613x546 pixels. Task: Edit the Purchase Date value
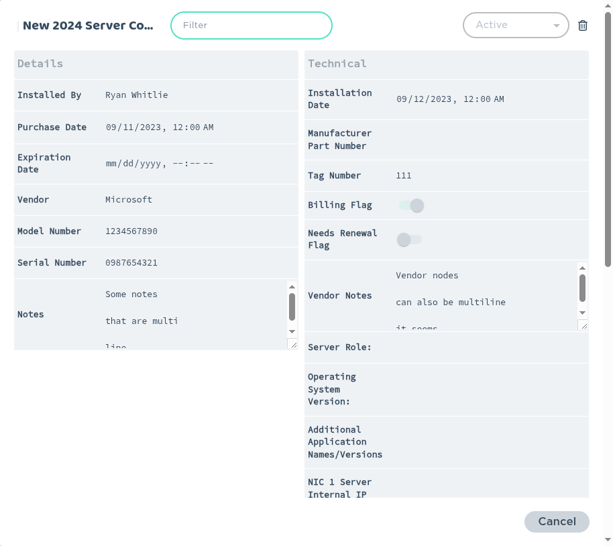coord(200,127)
